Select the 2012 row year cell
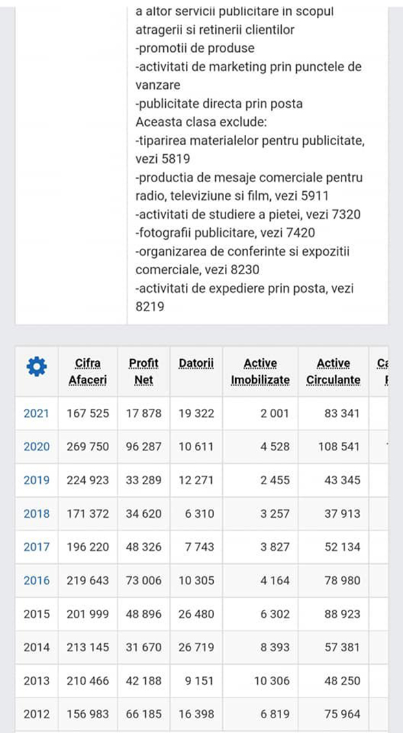This screenshot has height=733, width=403. 36,714
